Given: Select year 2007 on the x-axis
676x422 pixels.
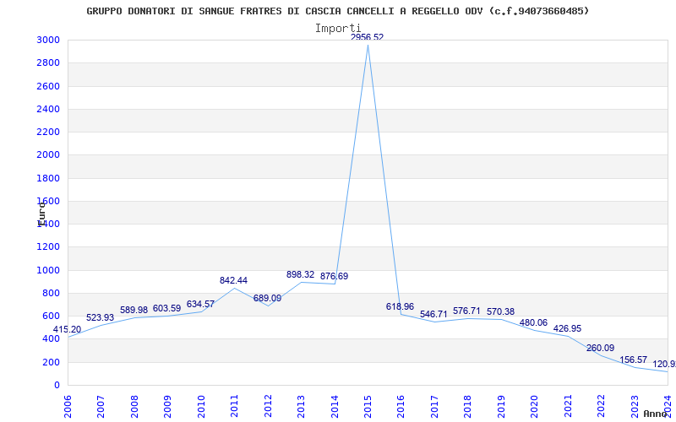Looking at the screenshot, I should point(101,406).
